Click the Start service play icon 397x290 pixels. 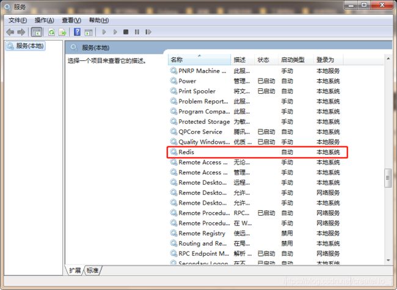point(104,32)
